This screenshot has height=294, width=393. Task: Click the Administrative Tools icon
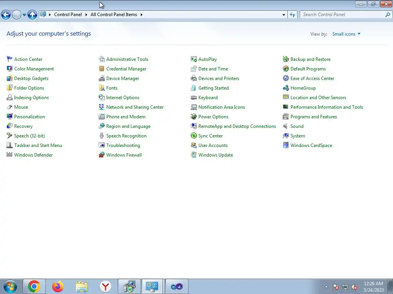(101, 59)
